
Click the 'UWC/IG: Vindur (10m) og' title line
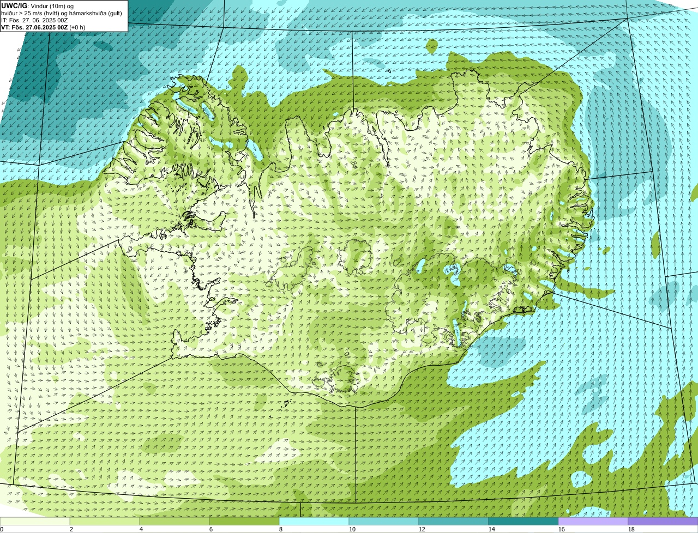point(38,5)
